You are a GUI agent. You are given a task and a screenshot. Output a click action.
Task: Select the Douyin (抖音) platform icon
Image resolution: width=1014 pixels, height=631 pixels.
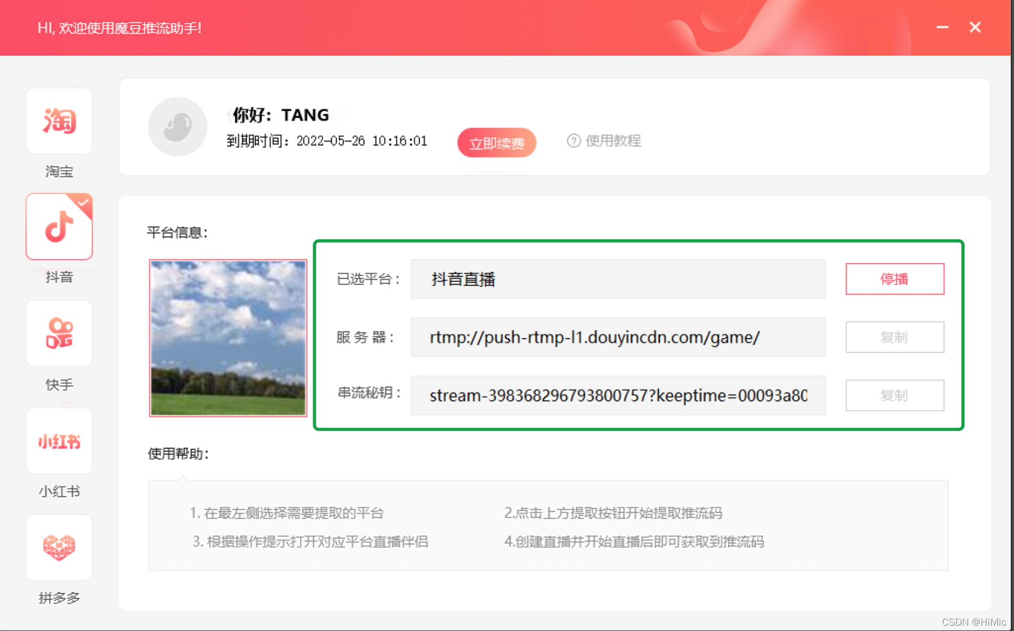59,227
